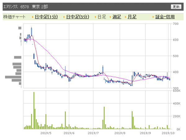Click the arrow icon before 日足
The height and width of the screenshot is (140, 186).
(x=95, y=17)
